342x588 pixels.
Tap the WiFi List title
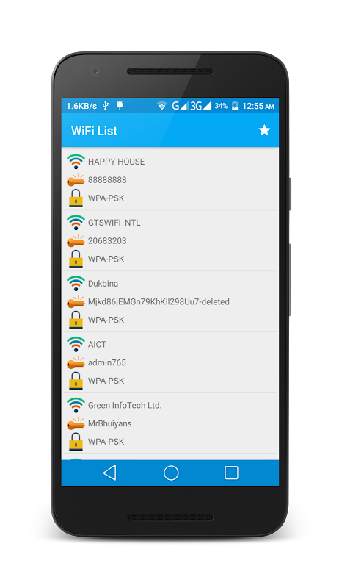[x=94, y=131]
